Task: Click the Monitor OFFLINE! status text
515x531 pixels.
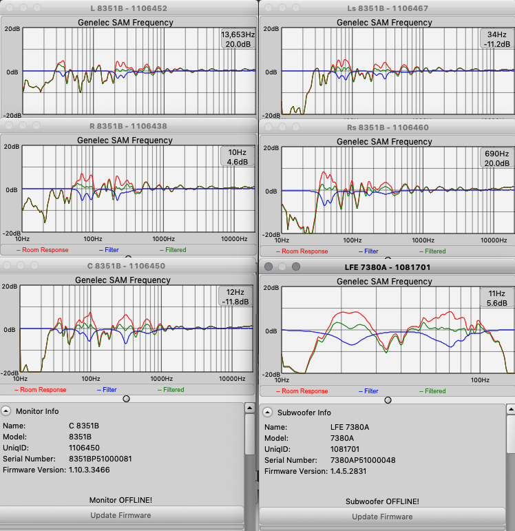Action: pos(120,500)
